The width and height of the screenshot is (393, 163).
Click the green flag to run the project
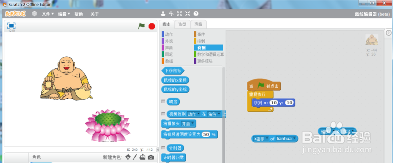click(141, 26)
